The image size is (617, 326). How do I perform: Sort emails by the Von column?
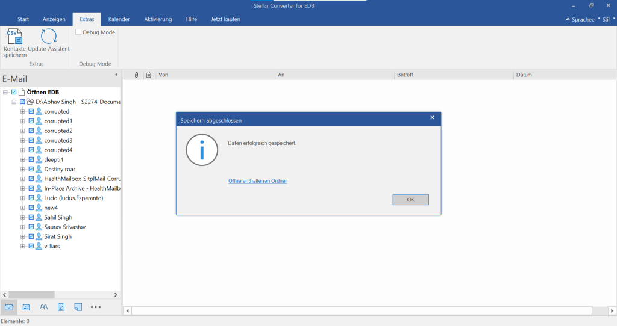(215, 75)
